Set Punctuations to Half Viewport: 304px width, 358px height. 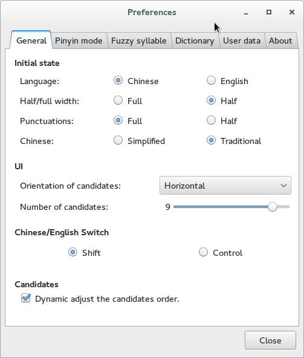(211, 120)
